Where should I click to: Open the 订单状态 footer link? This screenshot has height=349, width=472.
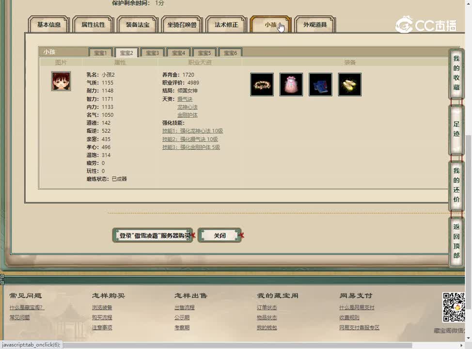click(x=267, y=307)
